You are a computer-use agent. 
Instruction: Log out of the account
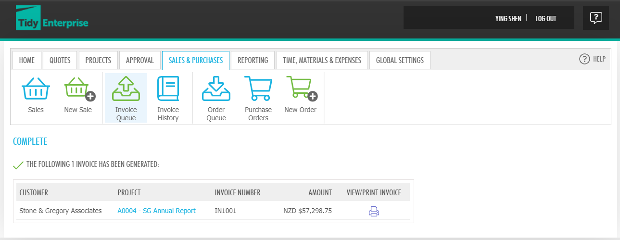[545, 18]
